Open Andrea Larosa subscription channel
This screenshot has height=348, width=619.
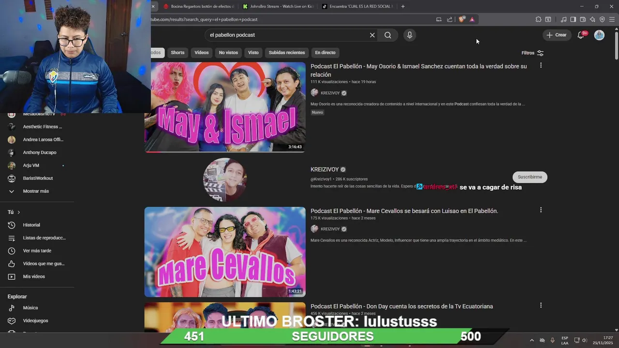pyautogui.click(x=36, y=140)
